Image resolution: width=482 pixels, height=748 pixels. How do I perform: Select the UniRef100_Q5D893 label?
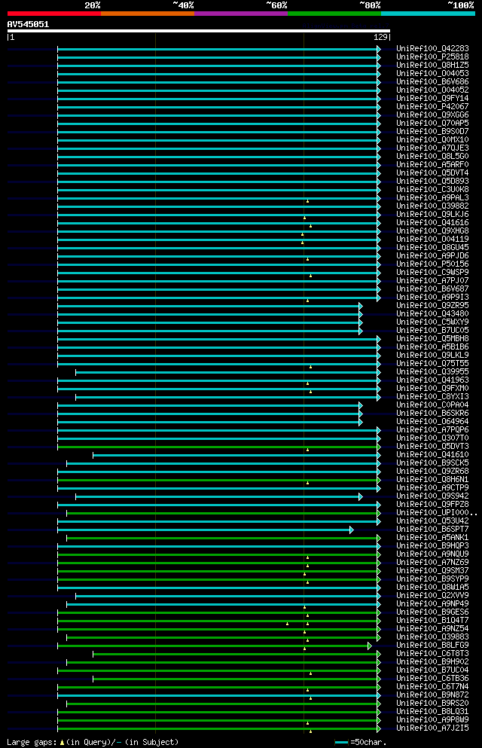tap(432, 182)
